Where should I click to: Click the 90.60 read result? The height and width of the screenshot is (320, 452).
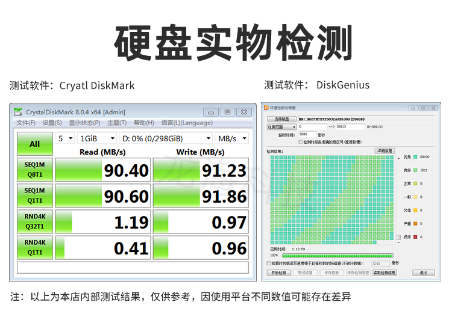click(x=103, y=195)
